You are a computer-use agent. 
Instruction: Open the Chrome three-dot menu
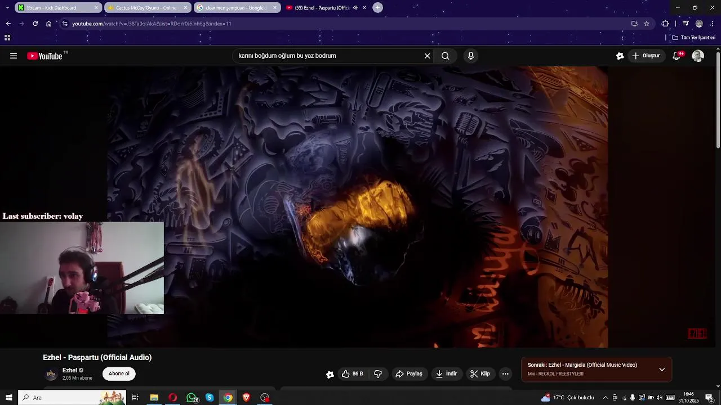713,24
